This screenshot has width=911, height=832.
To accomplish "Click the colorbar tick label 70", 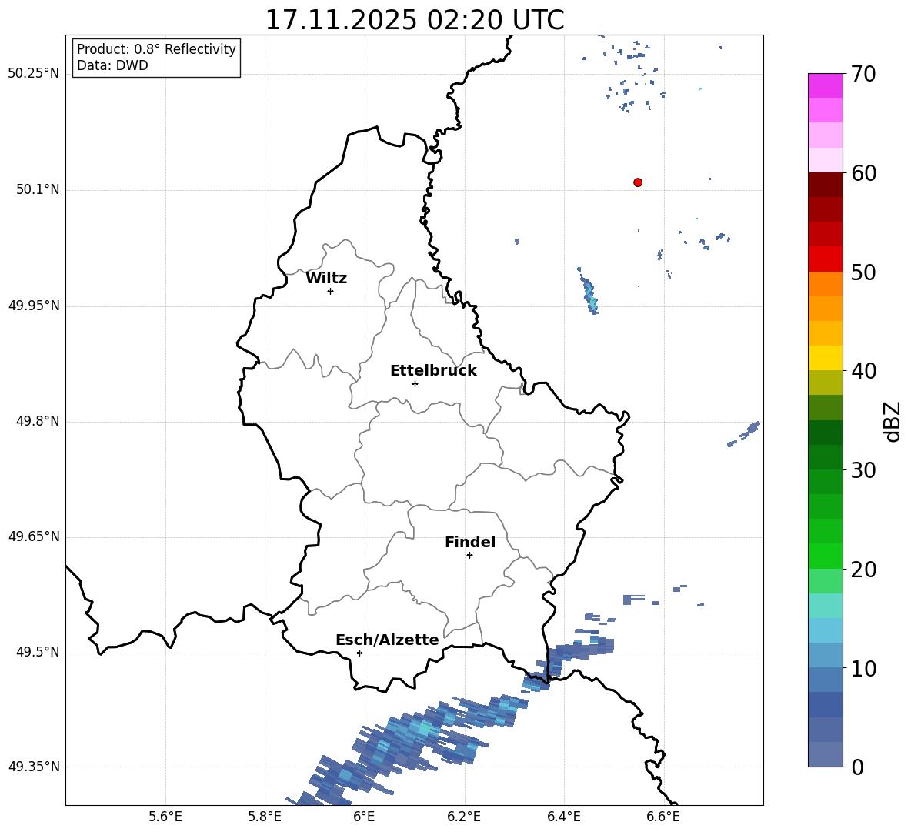I will tap(863, 74).
